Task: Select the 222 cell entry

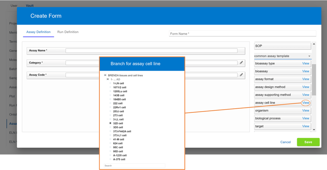Action: [118, 103]
